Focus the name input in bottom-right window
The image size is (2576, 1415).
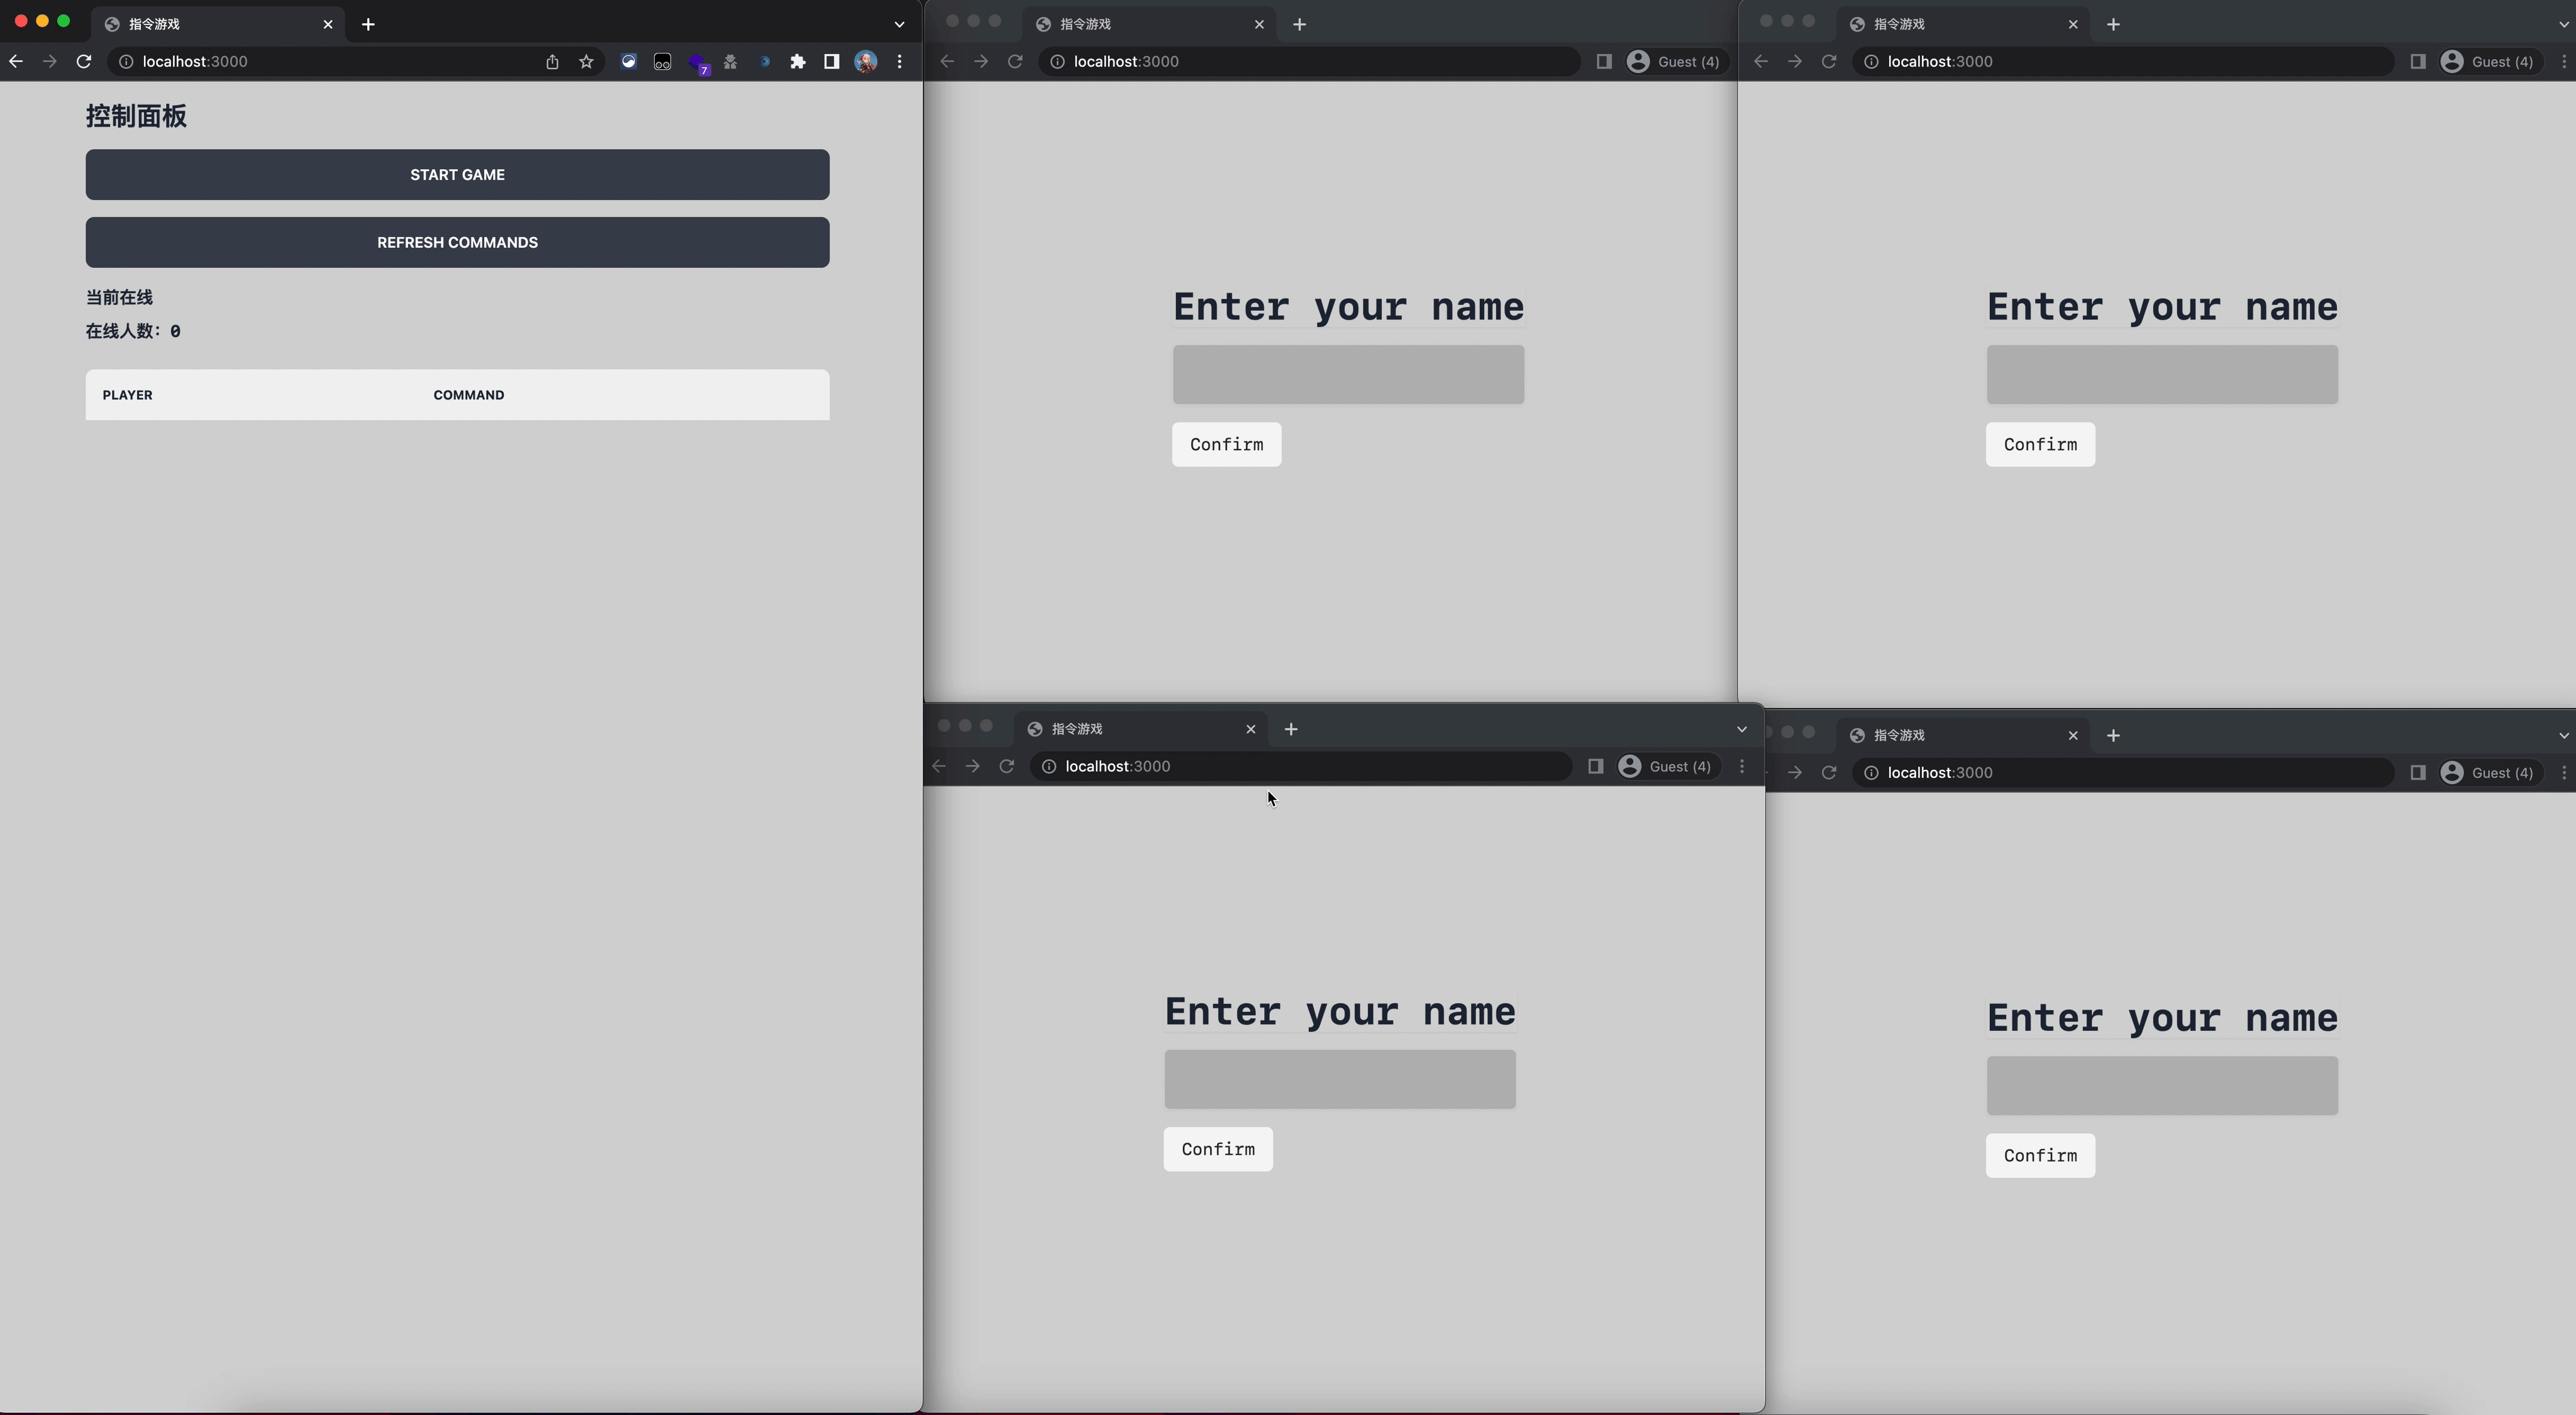[x=2161, y=1086]
